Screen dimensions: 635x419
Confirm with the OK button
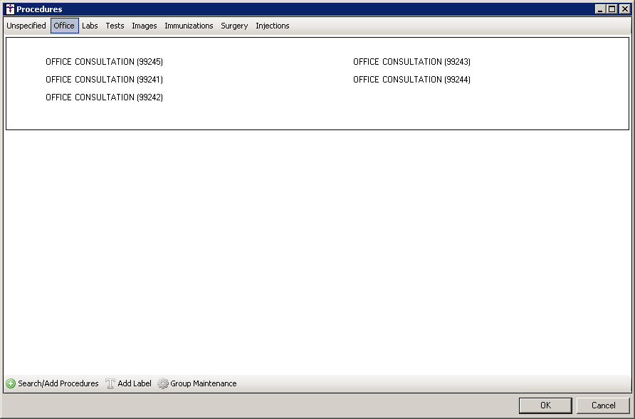[x=545, y=405]
